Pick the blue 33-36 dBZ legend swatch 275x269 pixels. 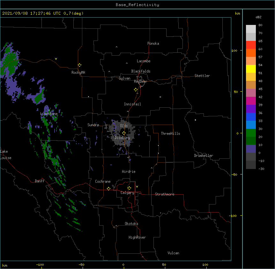tap(251, 117)
